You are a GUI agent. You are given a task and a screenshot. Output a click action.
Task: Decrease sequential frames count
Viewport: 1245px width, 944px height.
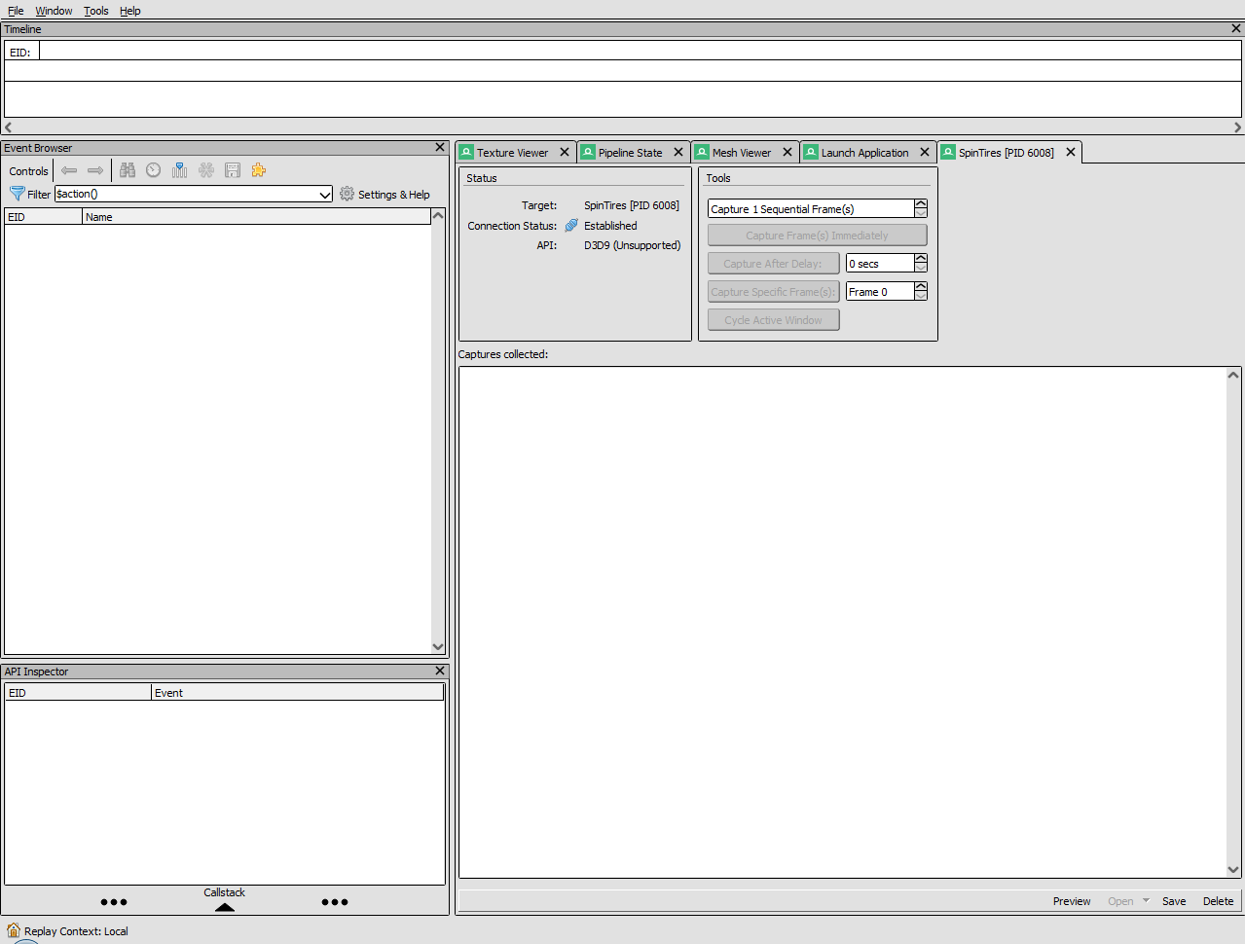(921, 213)
